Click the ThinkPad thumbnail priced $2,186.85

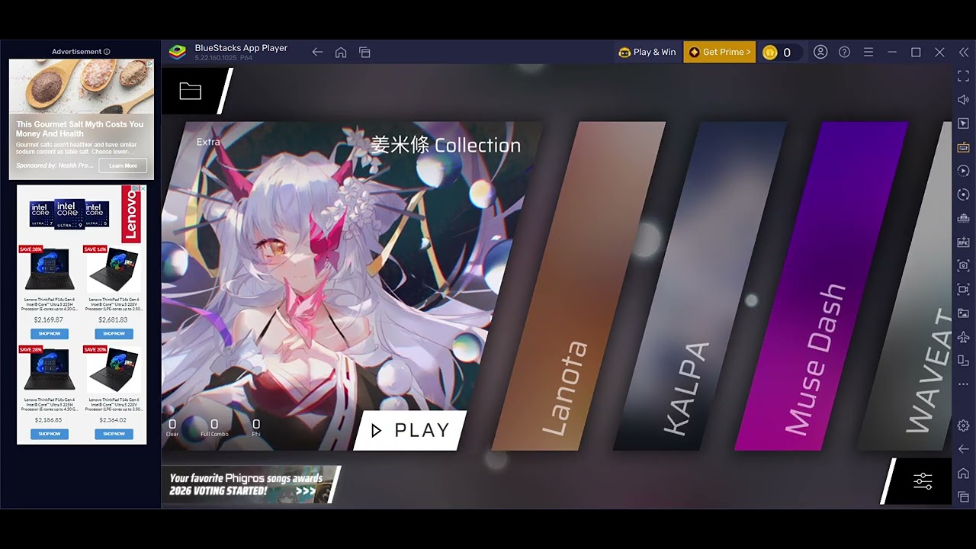pyautogui.click(x=50, y=371)
